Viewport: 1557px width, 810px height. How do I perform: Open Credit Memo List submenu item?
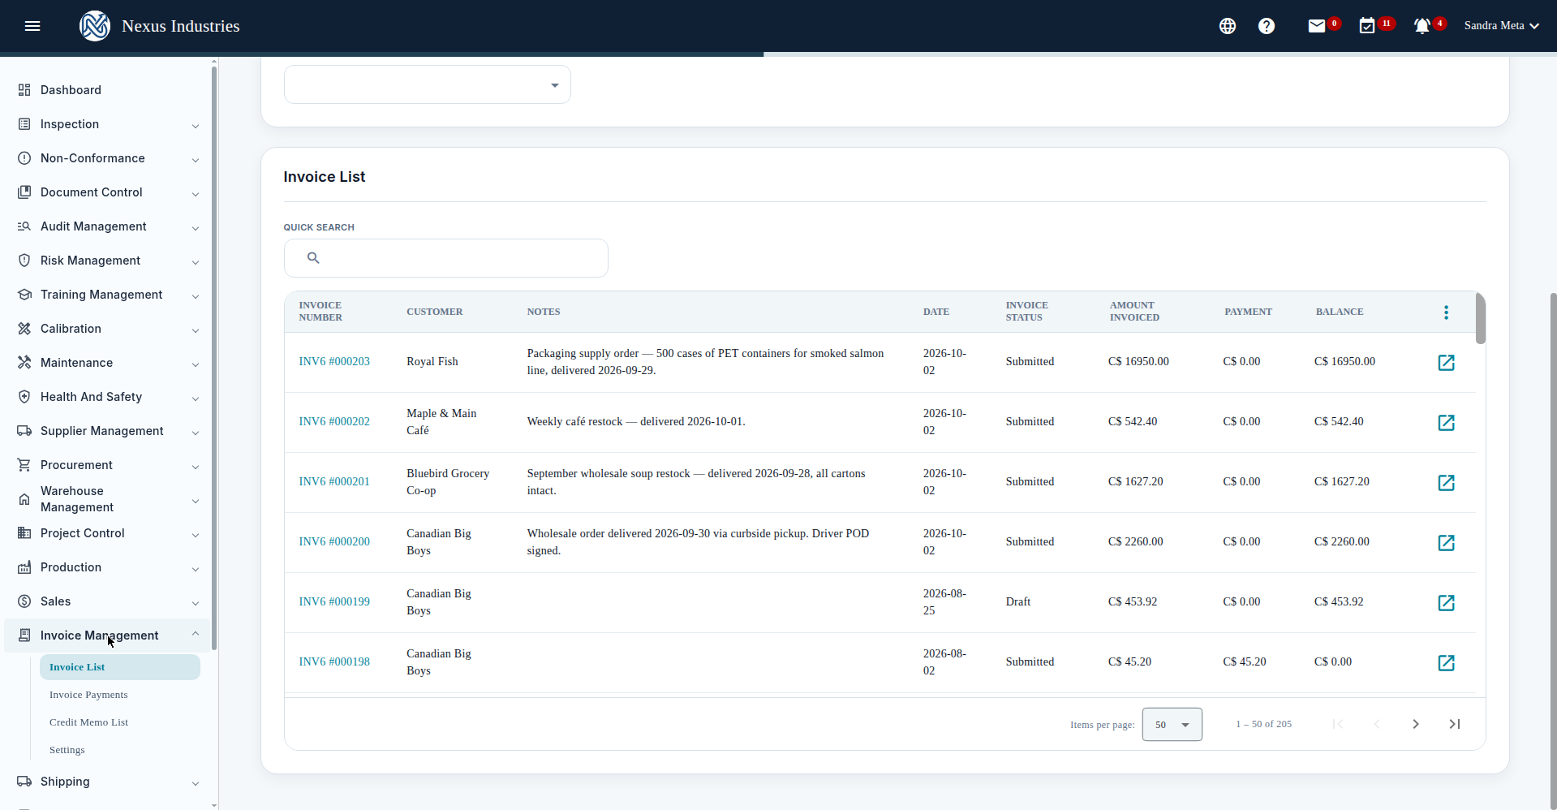pyautogui.click(x=88, y=722)
